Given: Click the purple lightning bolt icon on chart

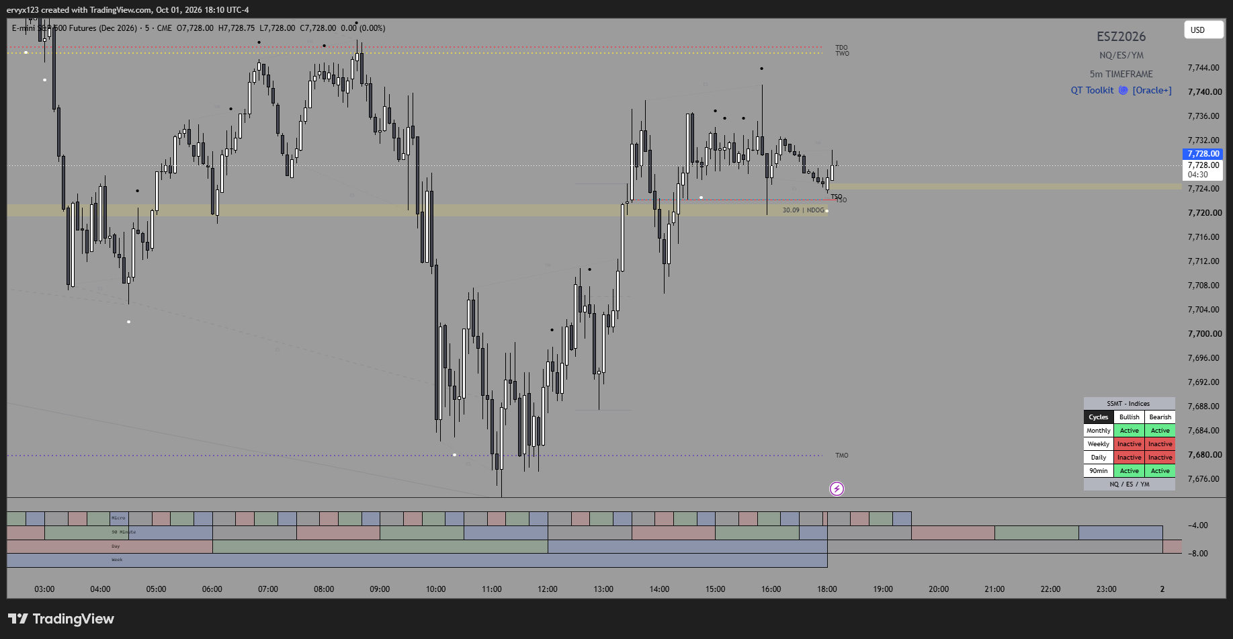Looking at the screenshot, I should [837, 488].
